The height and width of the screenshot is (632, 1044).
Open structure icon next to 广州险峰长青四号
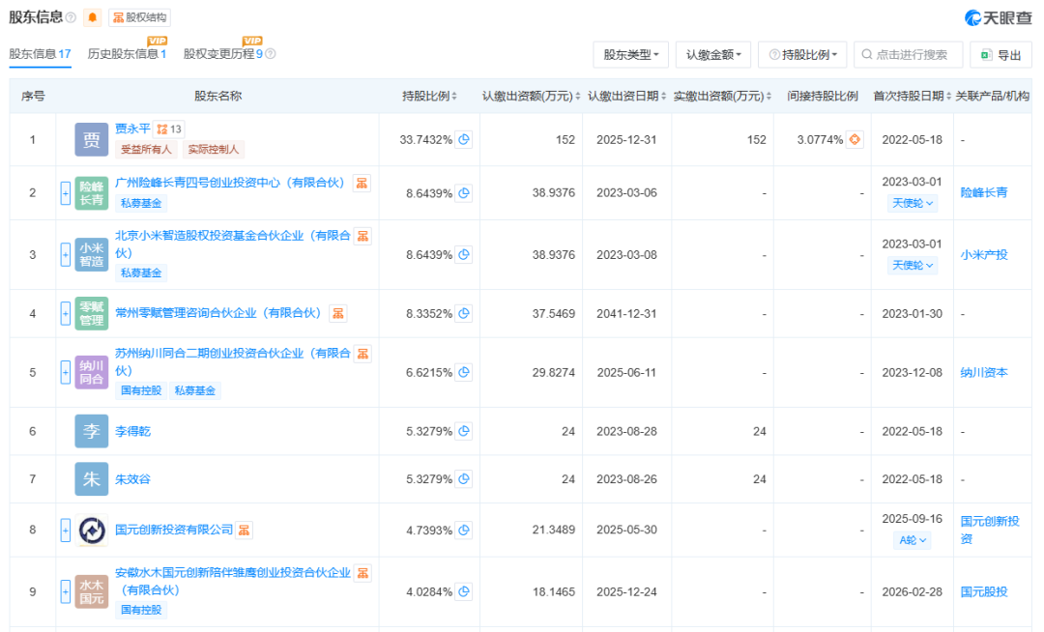362,183
